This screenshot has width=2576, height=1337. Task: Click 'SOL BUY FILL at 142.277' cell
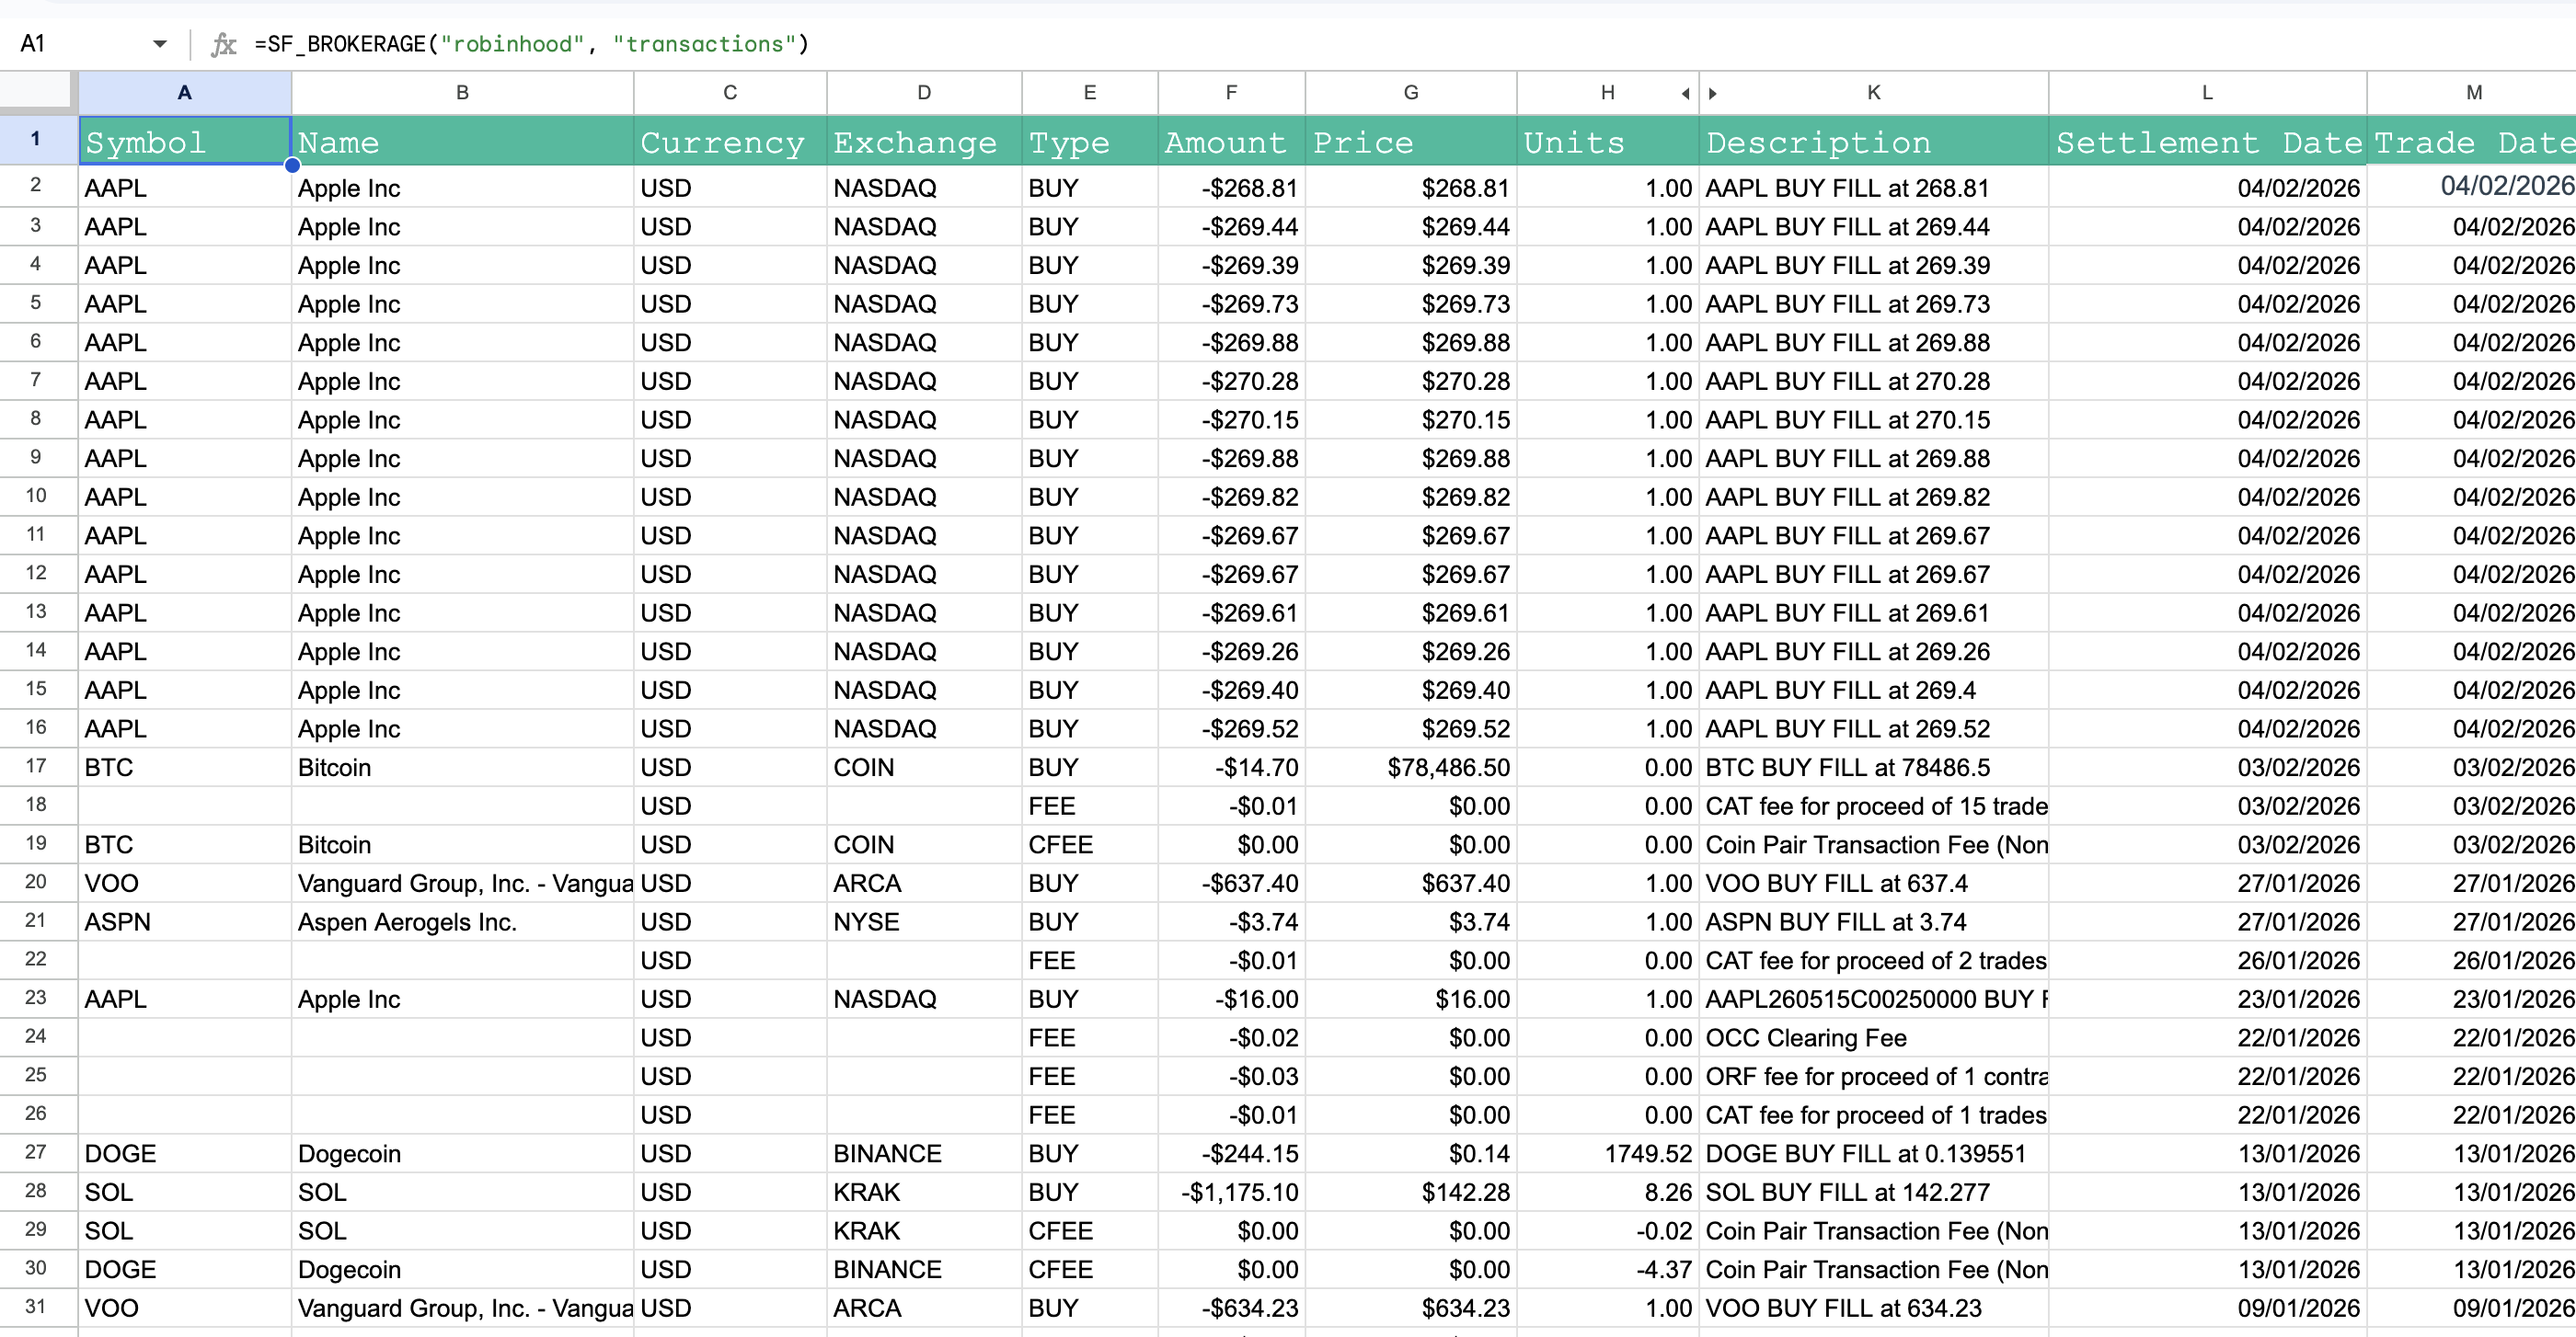point(1874,1192)
